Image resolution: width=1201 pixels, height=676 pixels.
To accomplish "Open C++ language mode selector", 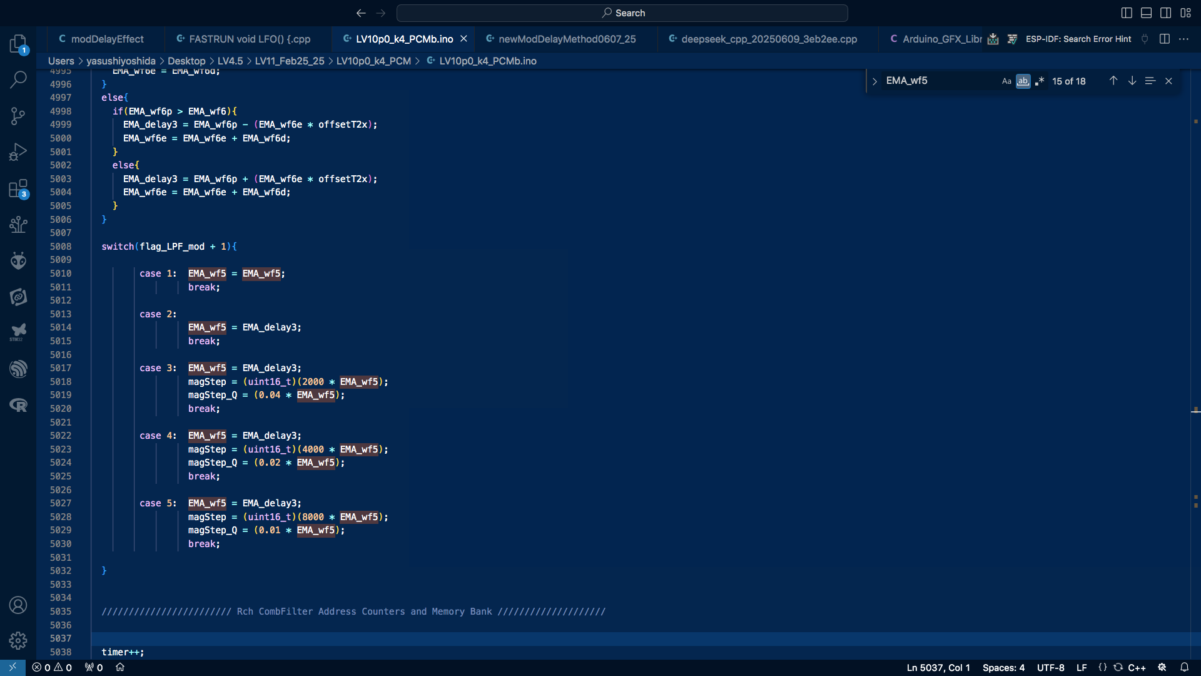I will 1137,667.
